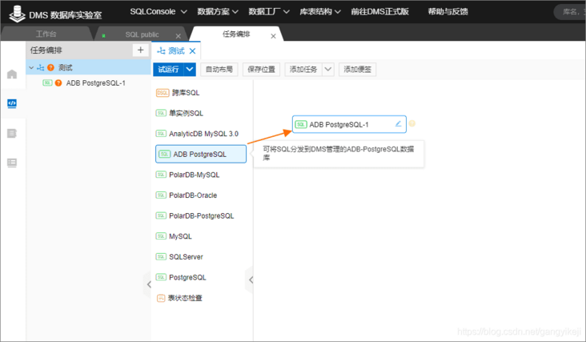Screen dimensions: 586x342
Task: Open the home icon in left sidebar
Action: pos(12,74)
